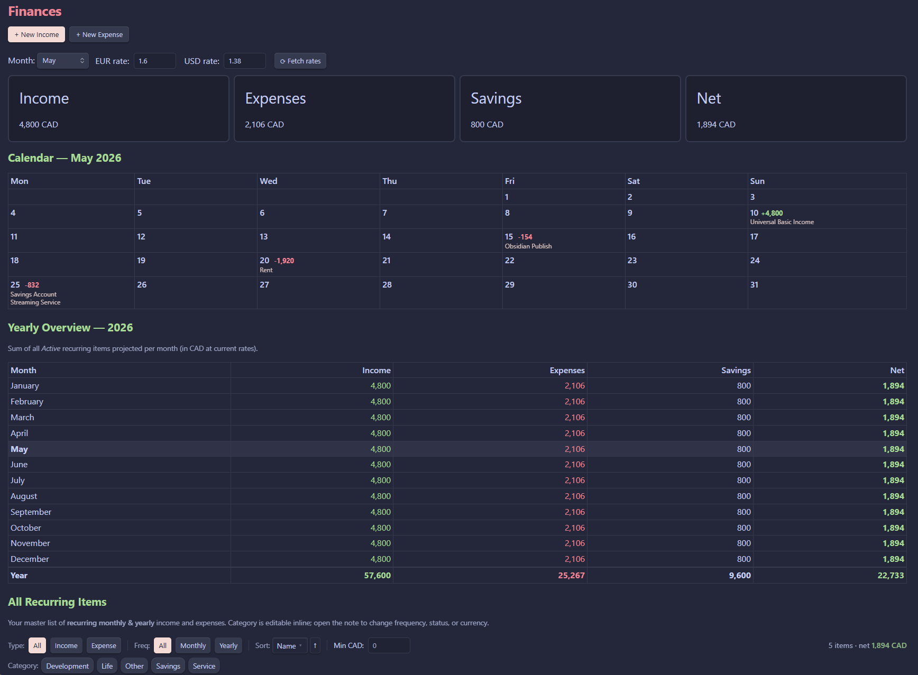Click the January row in Yearly Overview
Viewport: 918px width, 675px height.
457,386
